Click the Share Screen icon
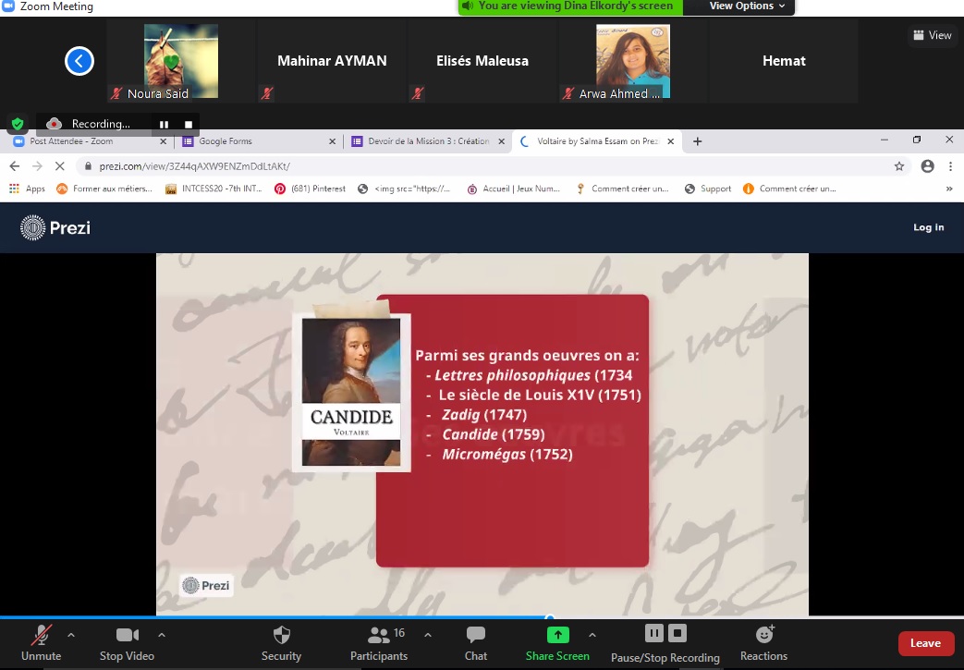Viewport: 964px width, 670px height. [557, 635]
